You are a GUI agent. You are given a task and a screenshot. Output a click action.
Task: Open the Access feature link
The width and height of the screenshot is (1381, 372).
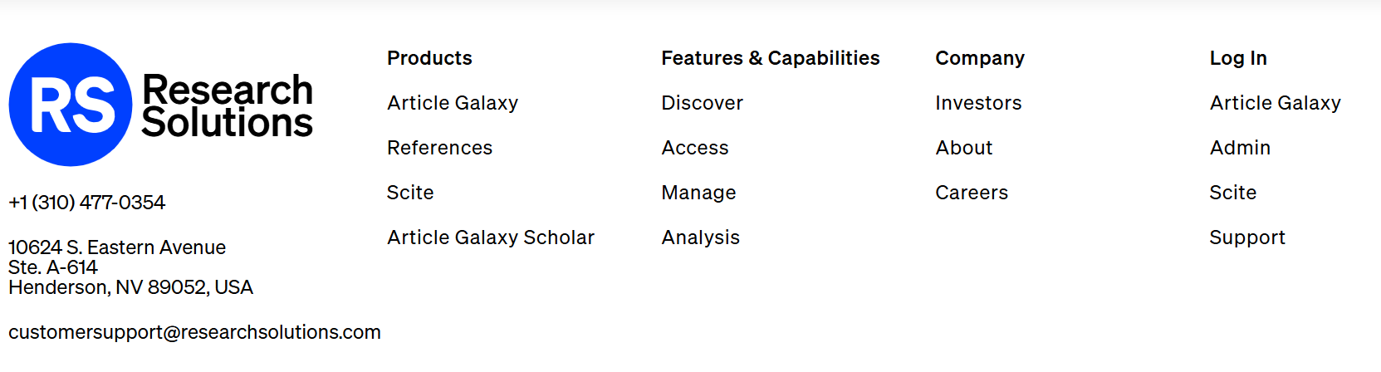[x=695, y=148]
